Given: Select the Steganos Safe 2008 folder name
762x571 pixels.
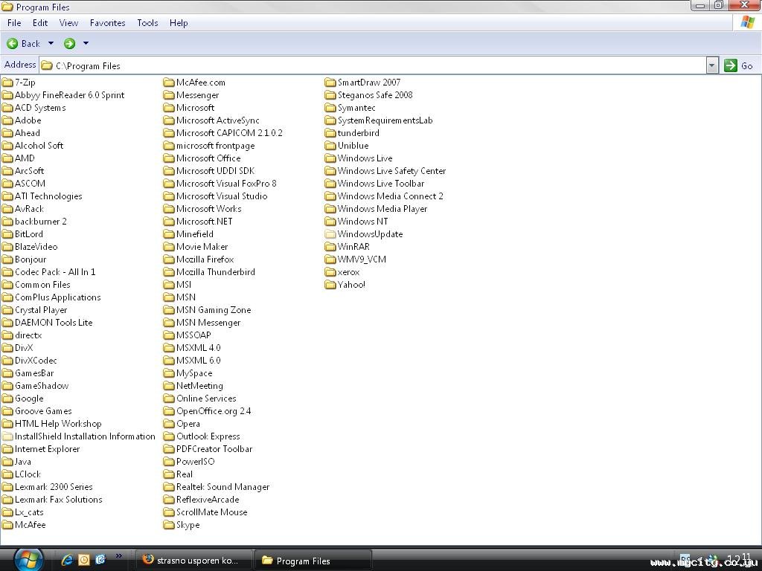Looking at the screenshot, I should [x=375, y=95].
